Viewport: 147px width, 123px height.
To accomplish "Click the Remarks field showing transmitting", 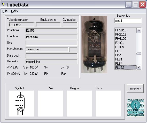I will [51, 62].
